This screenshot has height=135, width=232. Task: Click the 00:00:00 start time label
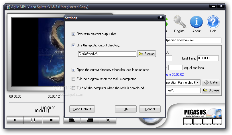15,97
